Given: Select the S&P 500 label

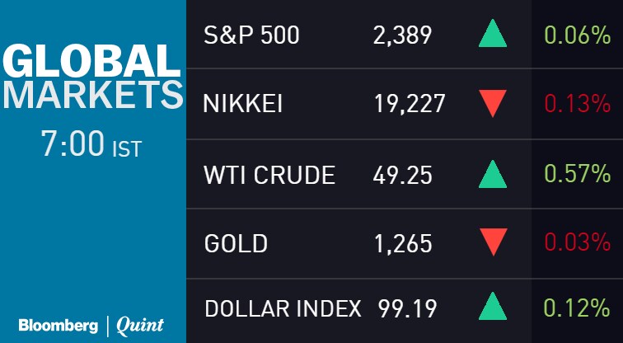Looking at the screenshot, I should point(251,35).
